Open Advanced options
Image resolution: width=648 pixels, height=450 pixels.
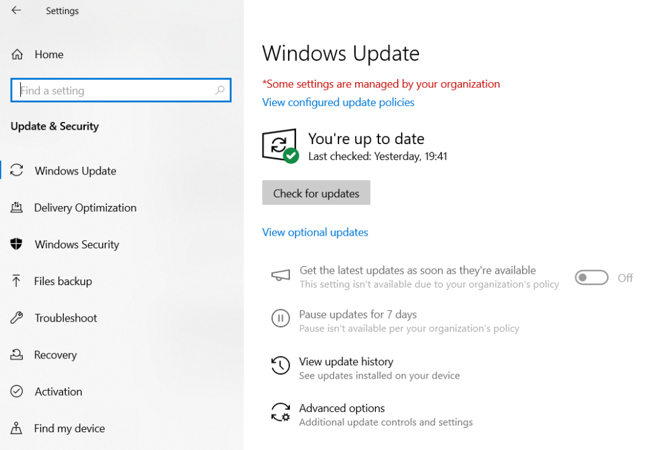click(x=342, y=408)
